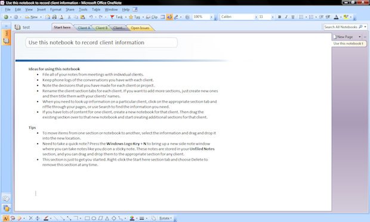370x222 pixels.
Task: Toggle the Type/Selection Tool in main toolbar
Action: coord(169,17)
